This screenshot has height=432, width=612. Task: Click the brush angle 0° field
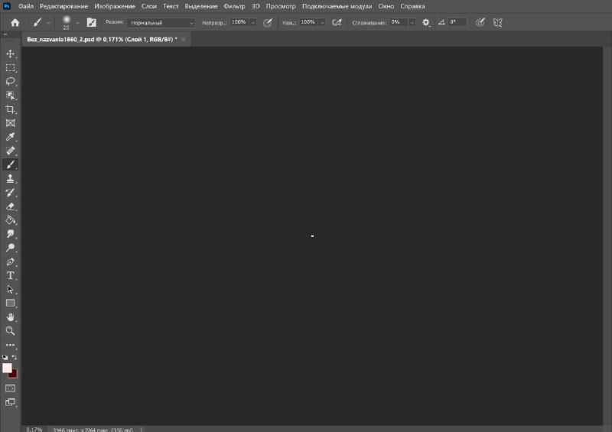pyautogui.click(x=457, y=23)
